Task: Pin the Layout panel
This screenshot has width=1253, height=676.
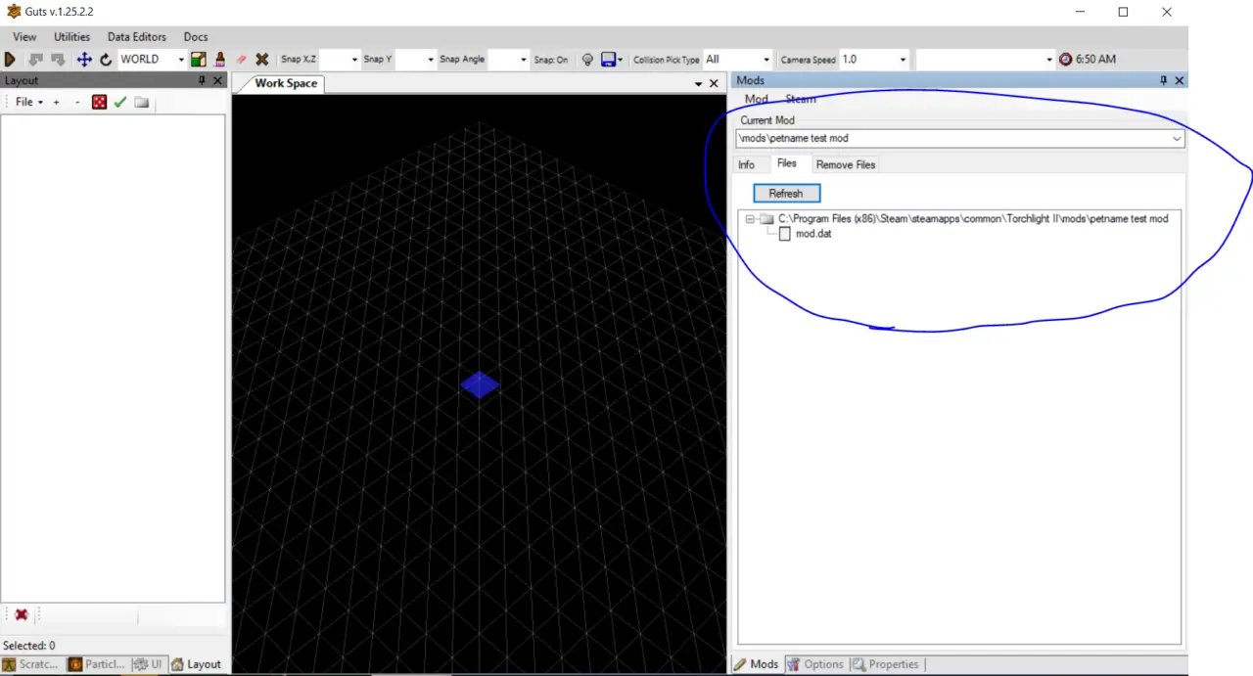Action: pos(203,81)
